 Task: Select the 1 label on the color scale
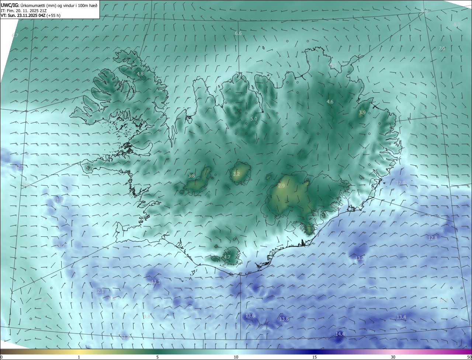79,357
